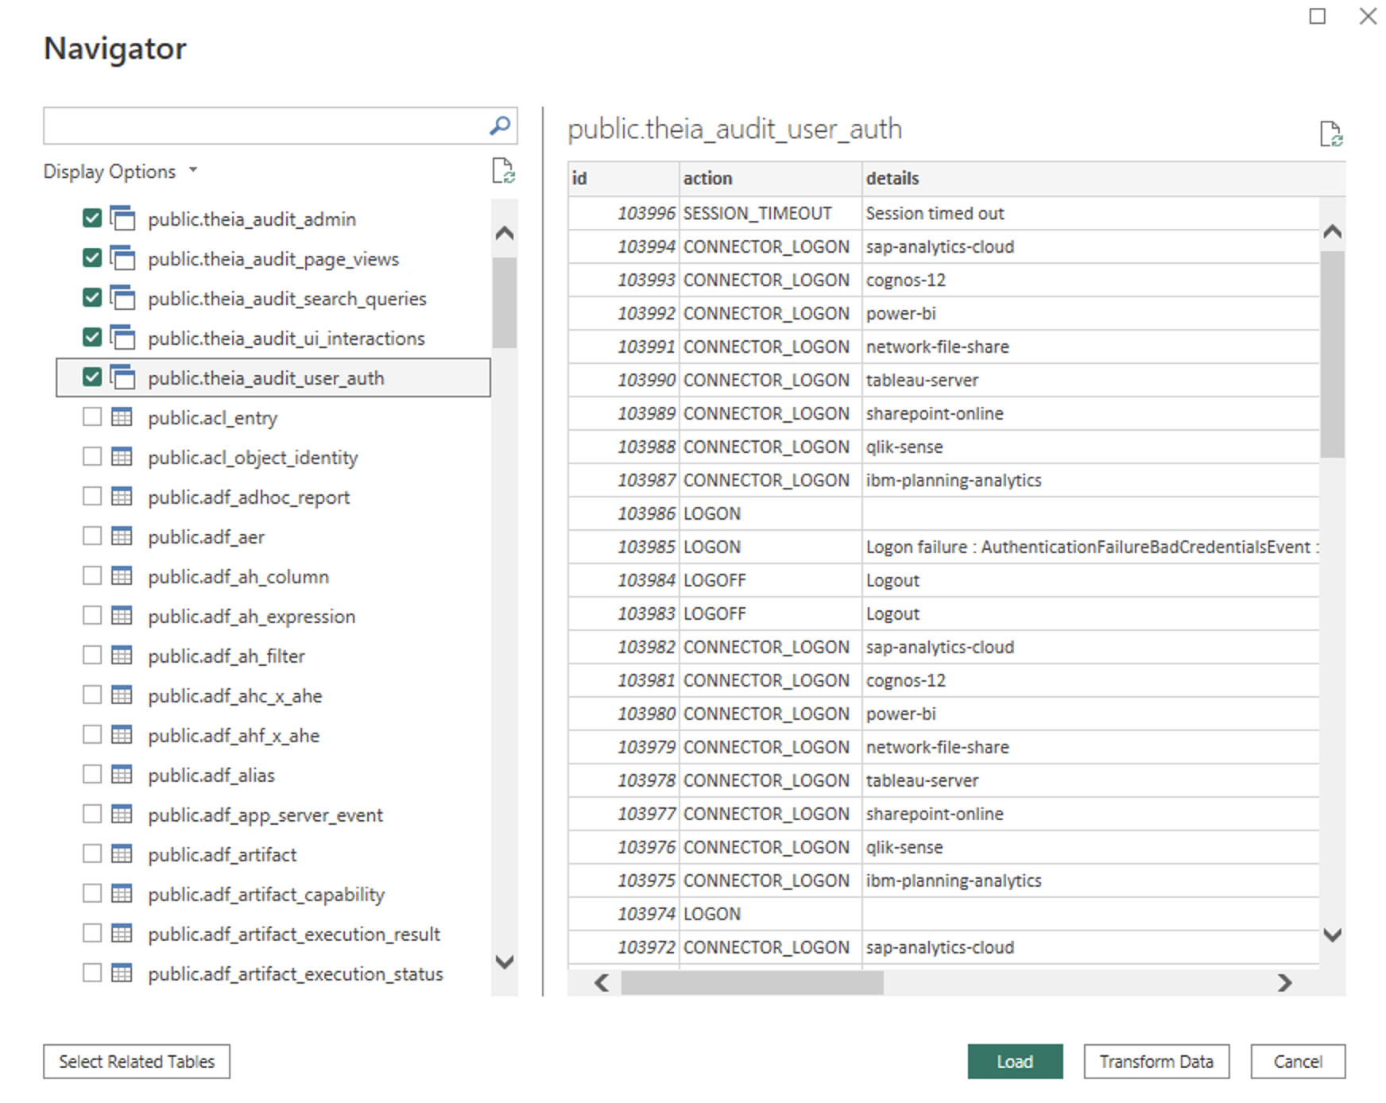Select public.adf_artifact_capability table row
Screen dimensions: 1386x1103
click(273, 894)
